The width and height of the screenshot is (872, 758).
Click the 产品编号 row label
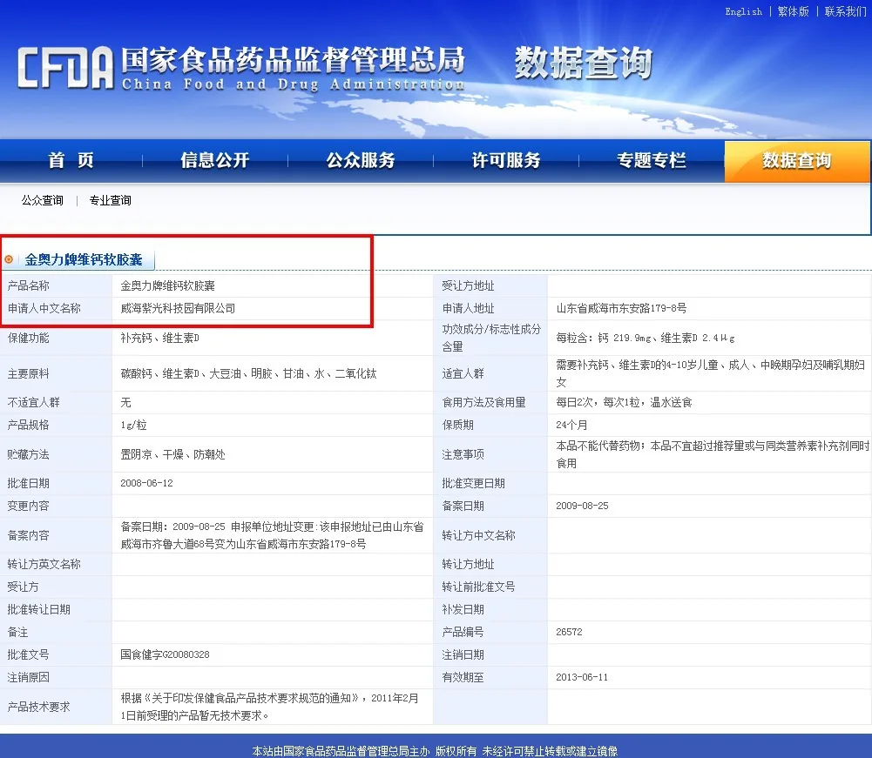pyautogui.click(x=463, y=632)
